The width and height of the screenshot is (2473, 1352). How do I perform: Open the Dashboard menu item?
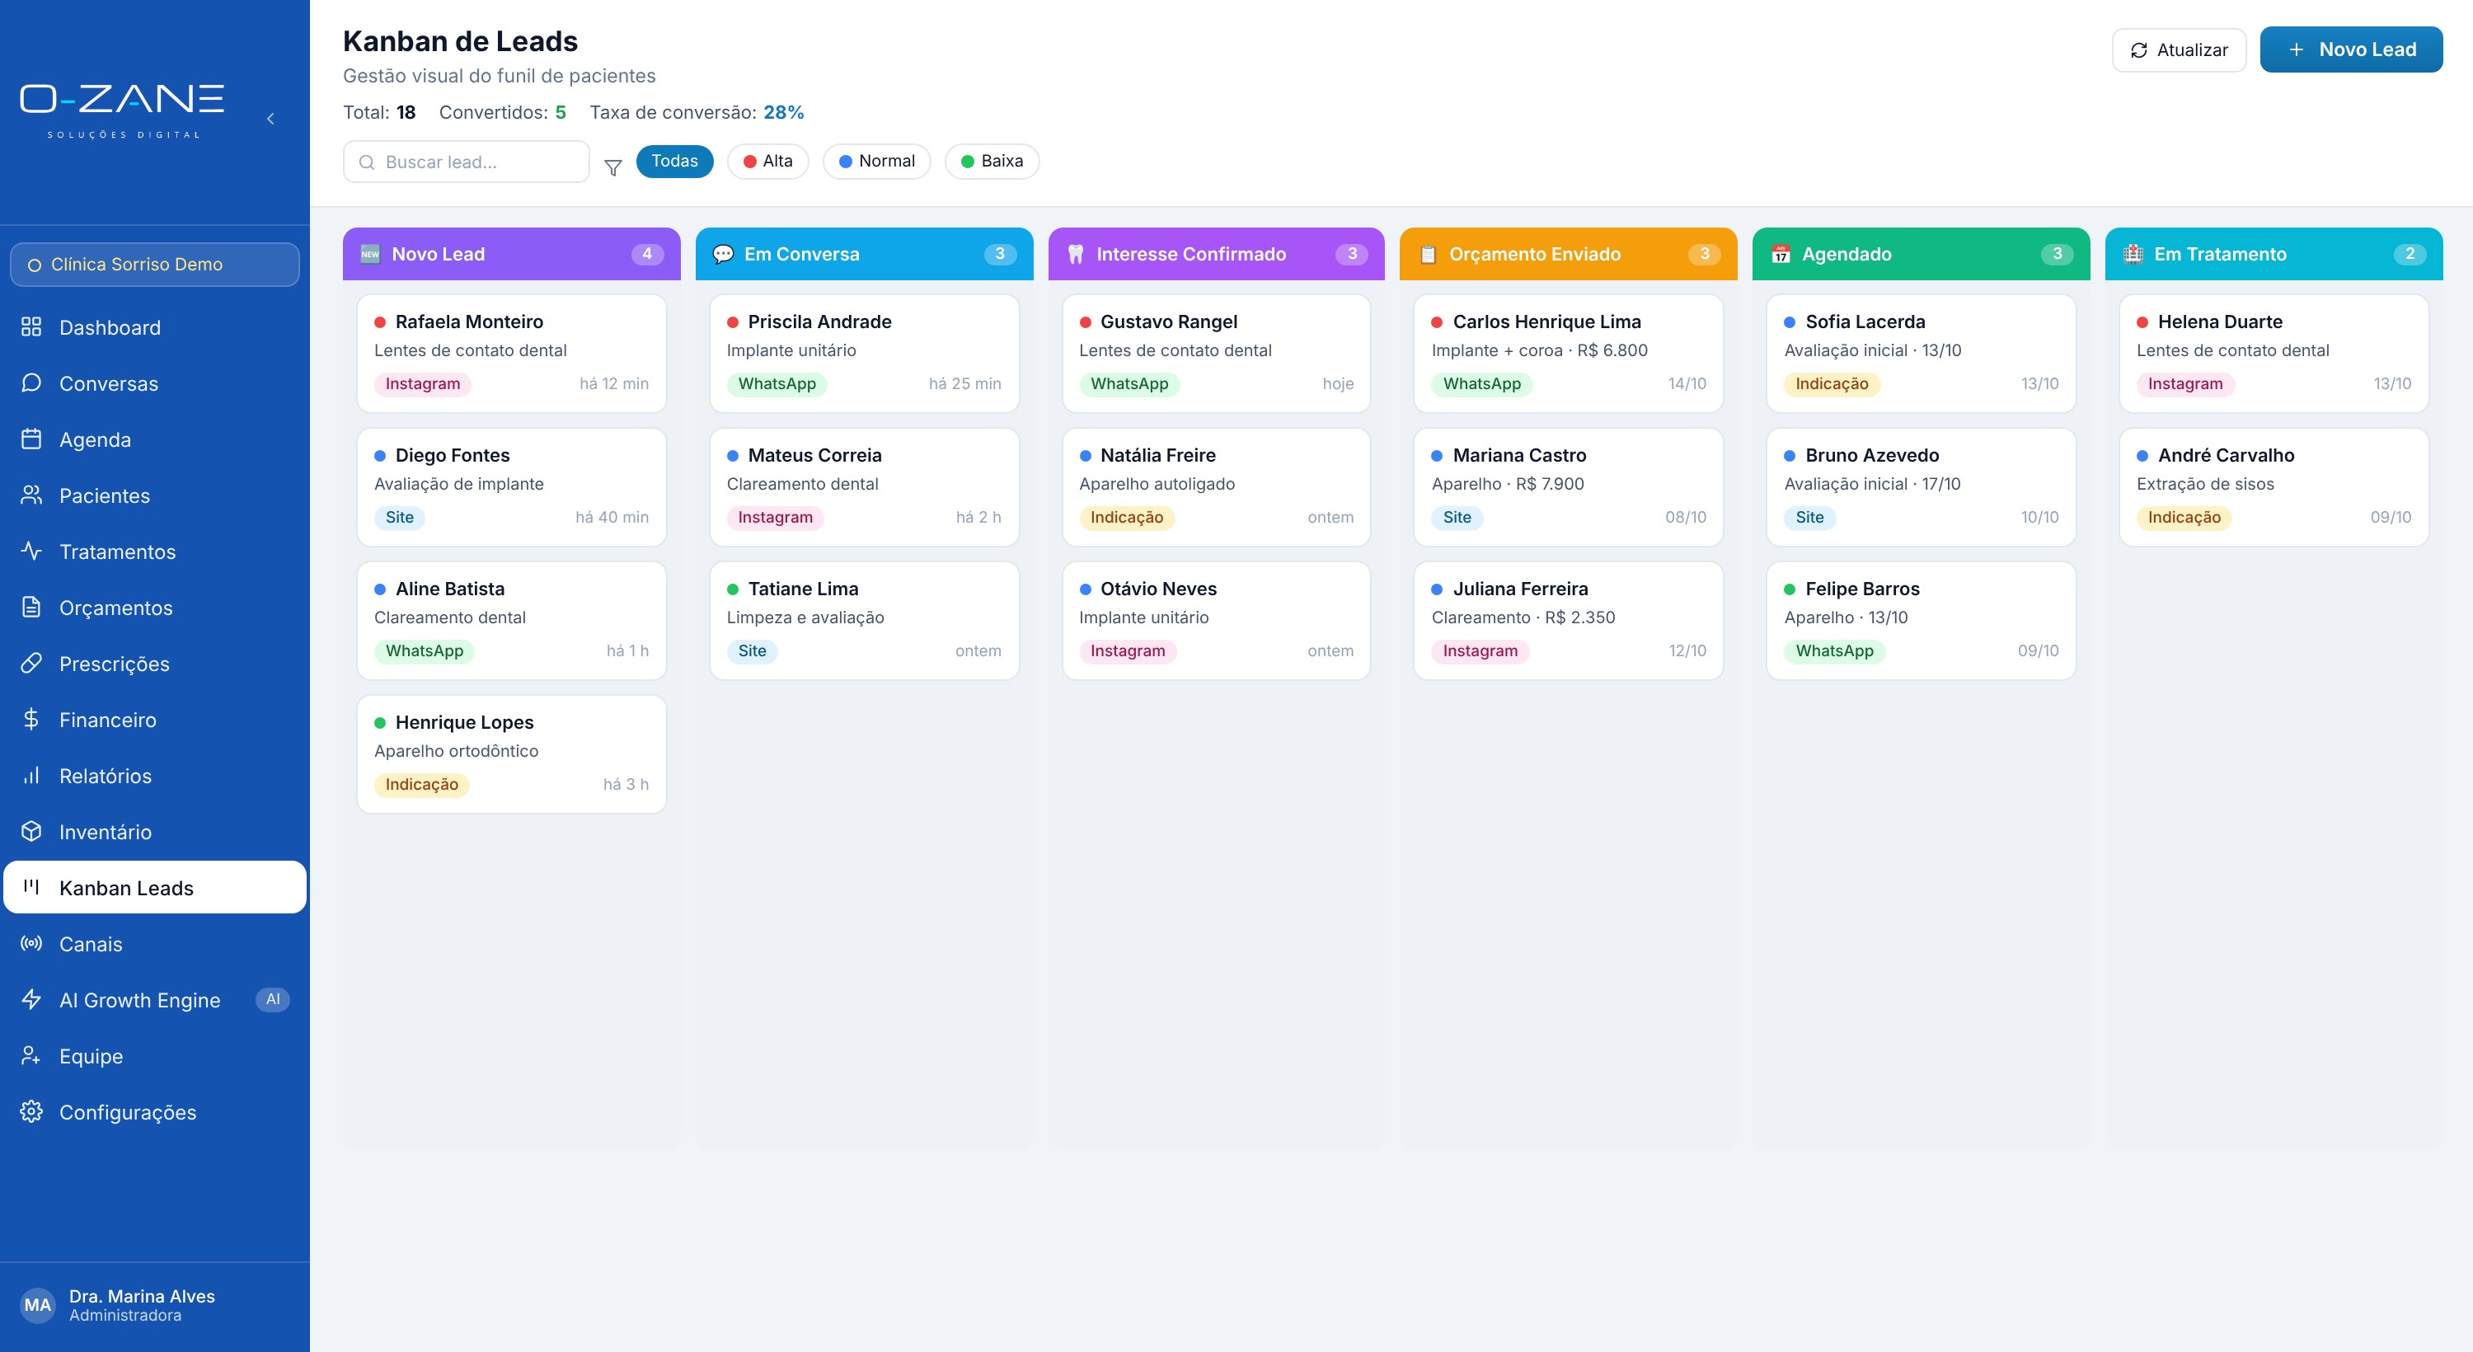pyautogui.click(x=155, y=326)
